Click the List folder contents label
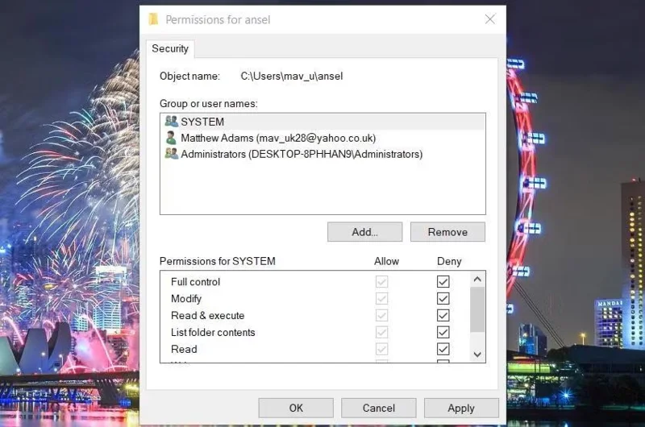The height and width of the screenshot is (427, 645). point(213,332)
